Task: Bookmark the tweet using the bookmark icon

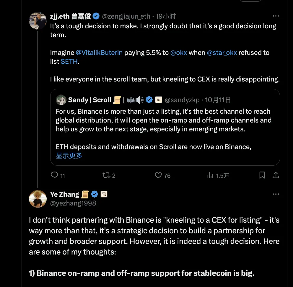Action: 262,175
